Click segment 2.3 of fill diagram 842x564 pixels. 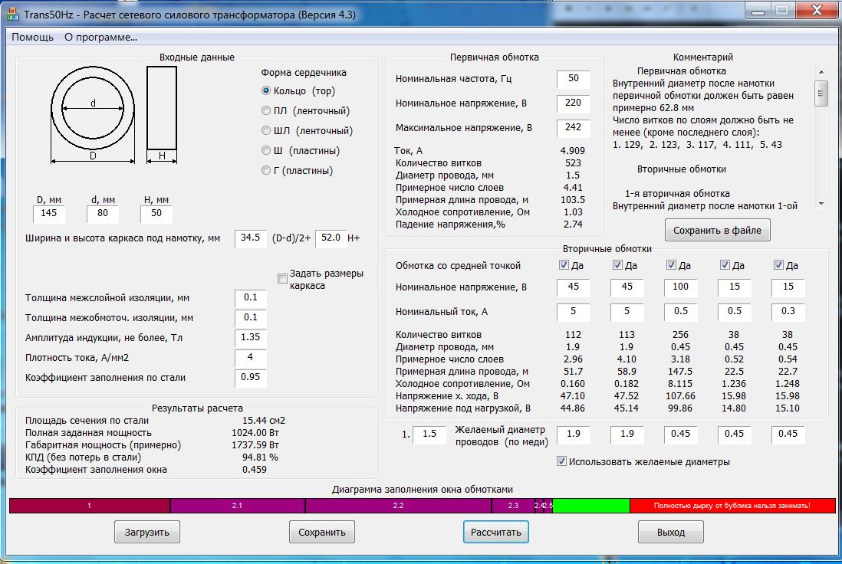[513, 506]
